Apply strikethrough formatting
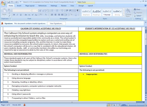Screen dimensions: 147x107 [x=26, y=15]
